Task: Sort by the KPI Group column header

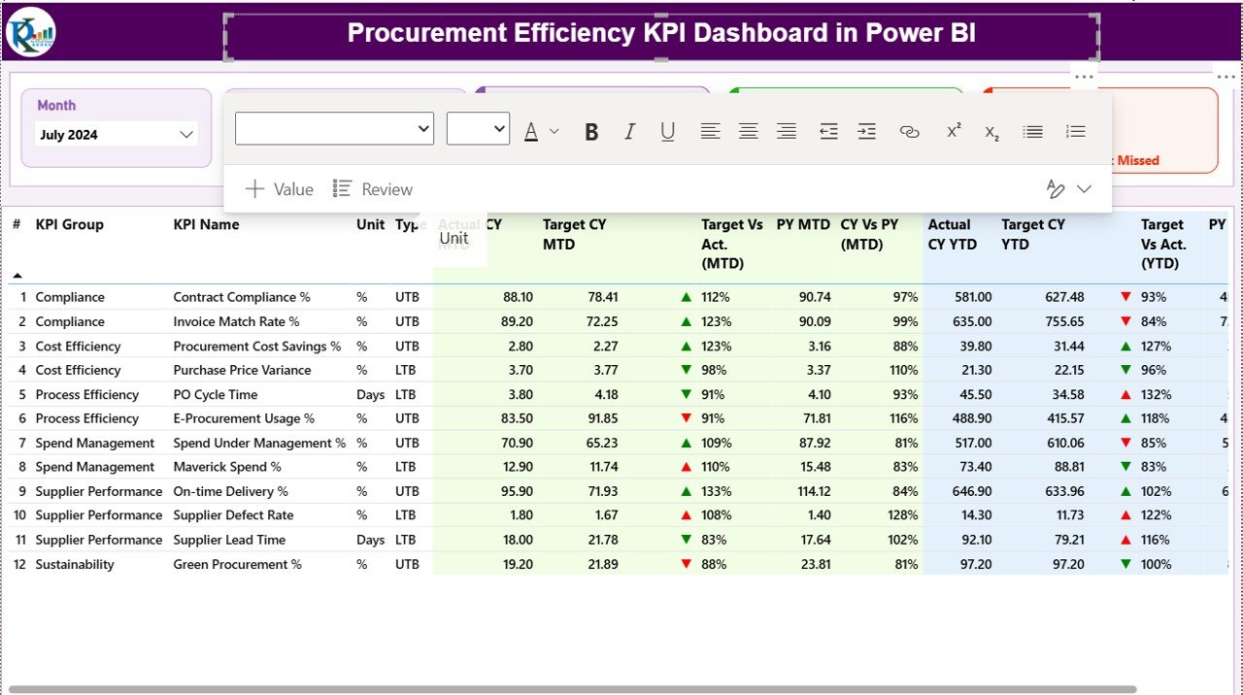Action: [x=69, y=224]
